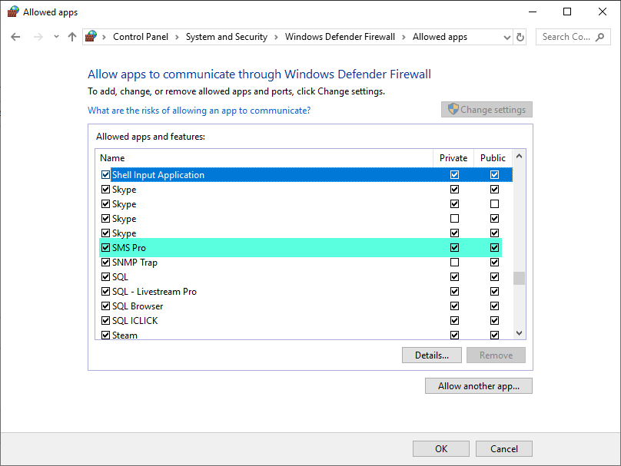Viewport: 621px width, 466px height.
Task: Toggle Private checkbox for SQL - Livestream Pro
Action: pos(455,292)
